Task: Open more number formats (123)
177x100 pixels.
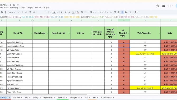Action: pyautogui.click(x=34, y=12)
